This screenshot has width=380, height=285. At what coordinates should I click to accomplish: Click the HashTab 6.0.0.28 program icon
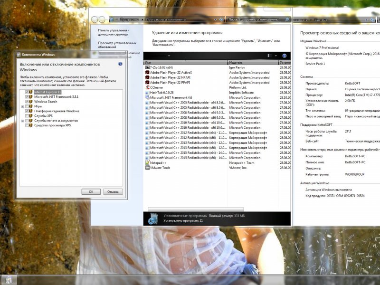[147, 93]
